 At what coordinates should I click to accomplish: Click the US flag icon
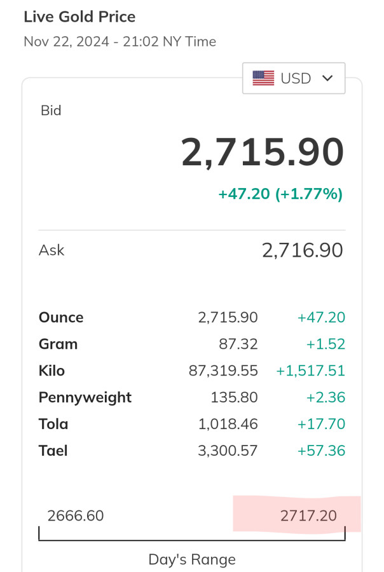(x=263, y=78)
